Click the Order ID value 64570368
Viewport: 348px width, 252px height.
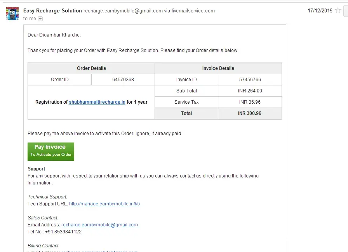coord(123,80)
